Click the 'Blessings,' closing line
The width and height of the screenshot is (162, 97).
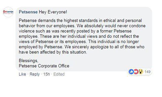pyautogui.click(x=29, y=61)
